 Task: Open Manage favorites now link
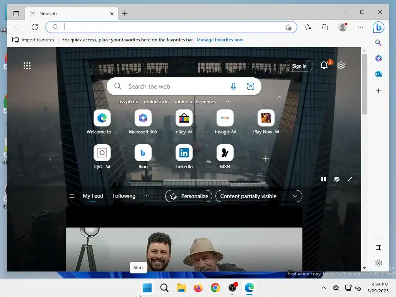click(x=220, y=40)
